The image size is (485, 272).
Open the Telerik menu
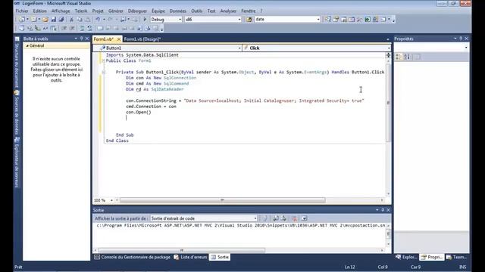tap(81, 11)
